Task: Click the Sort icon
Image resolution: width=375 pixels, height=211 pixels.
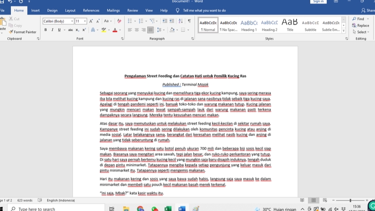Action: [x=180, y=21]
